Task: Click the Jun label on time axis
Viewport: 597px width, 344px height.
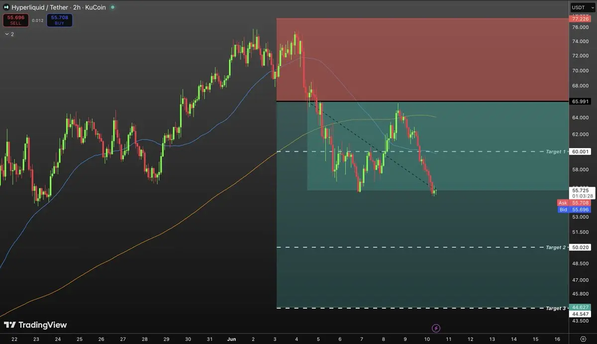Action: [x=231, y=339]
